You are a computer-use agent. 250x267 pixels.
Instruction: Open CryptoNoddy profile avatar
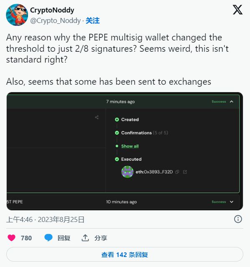[17, 15]
